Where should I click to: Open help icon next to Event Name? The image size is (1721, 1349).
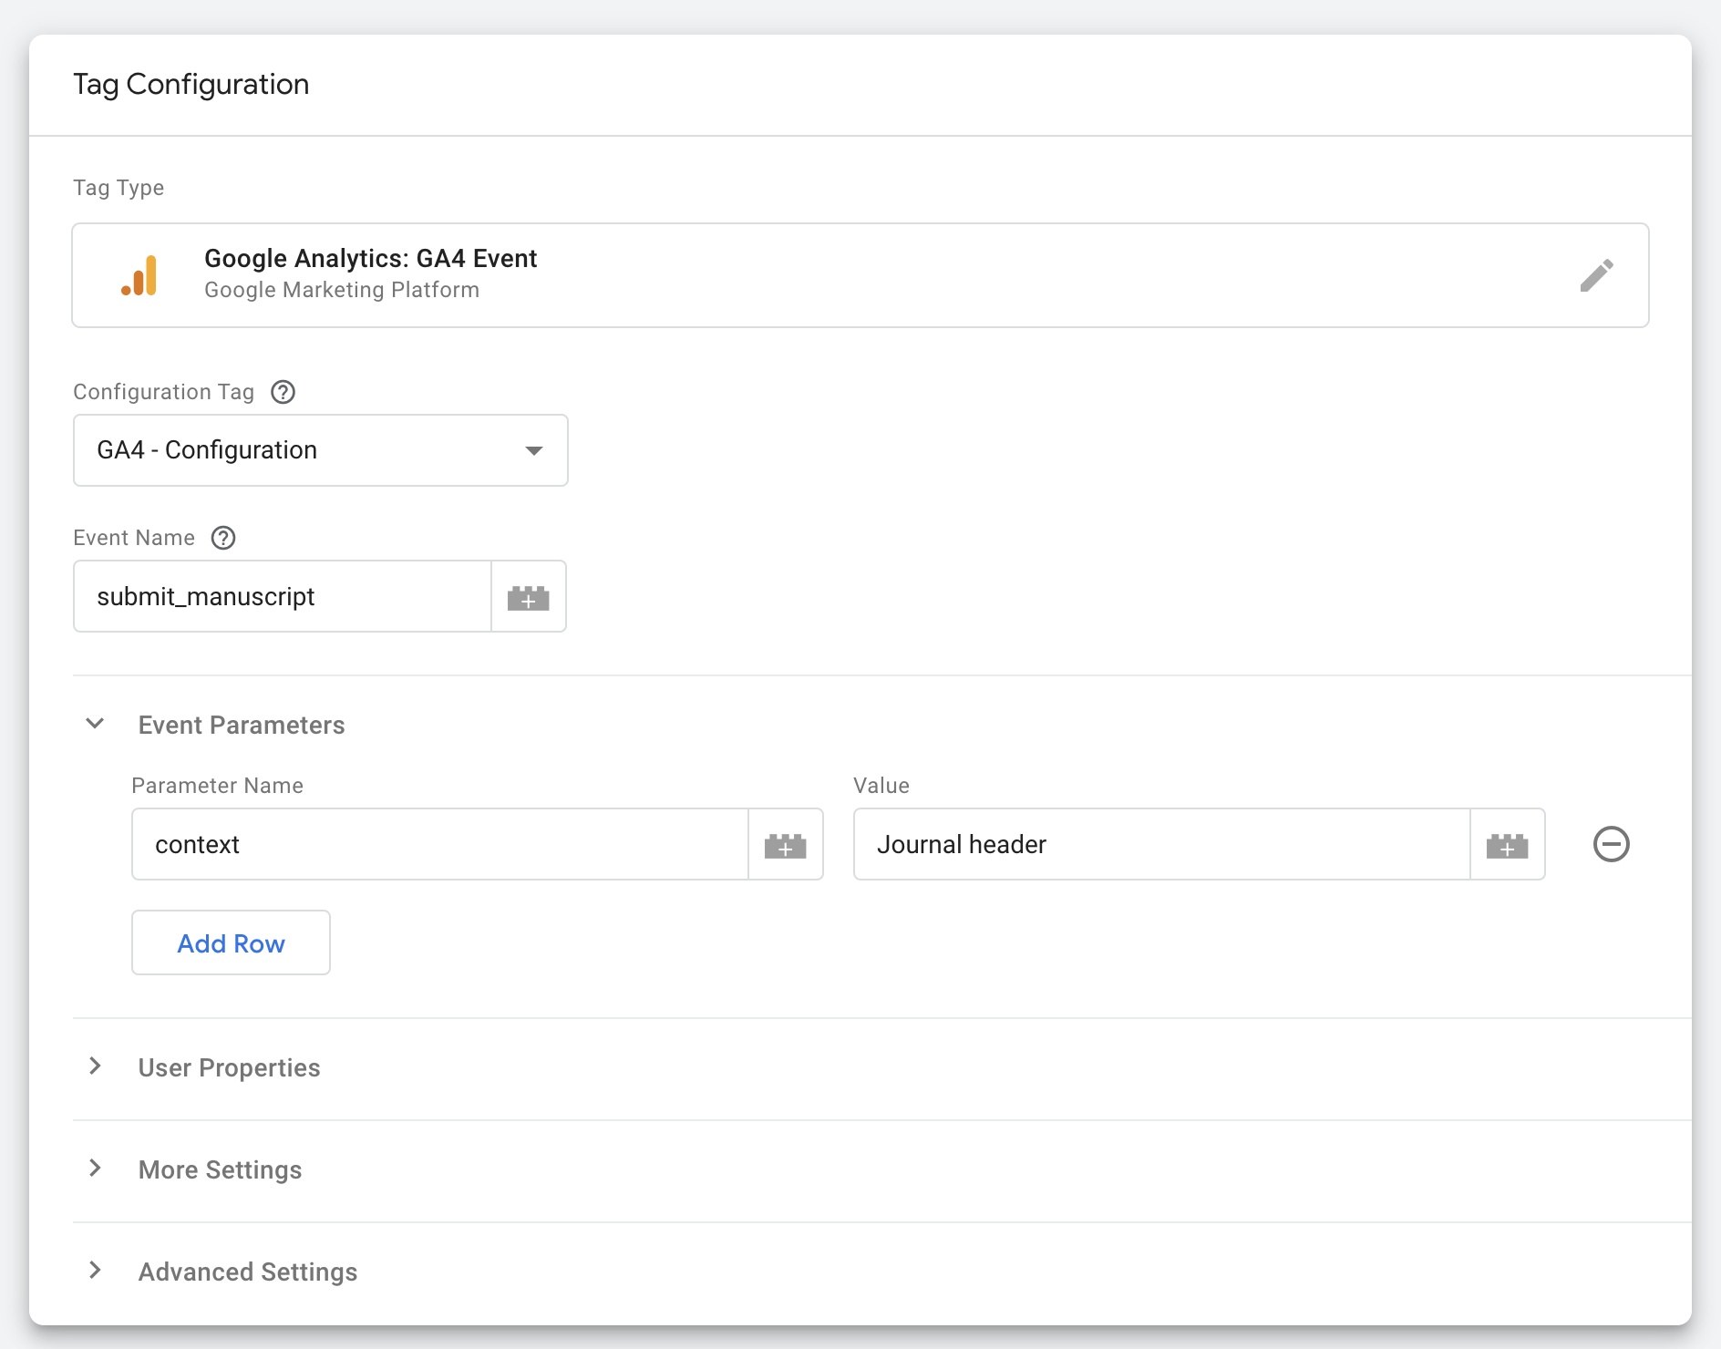pyautogui.click(x=223, y=538)
